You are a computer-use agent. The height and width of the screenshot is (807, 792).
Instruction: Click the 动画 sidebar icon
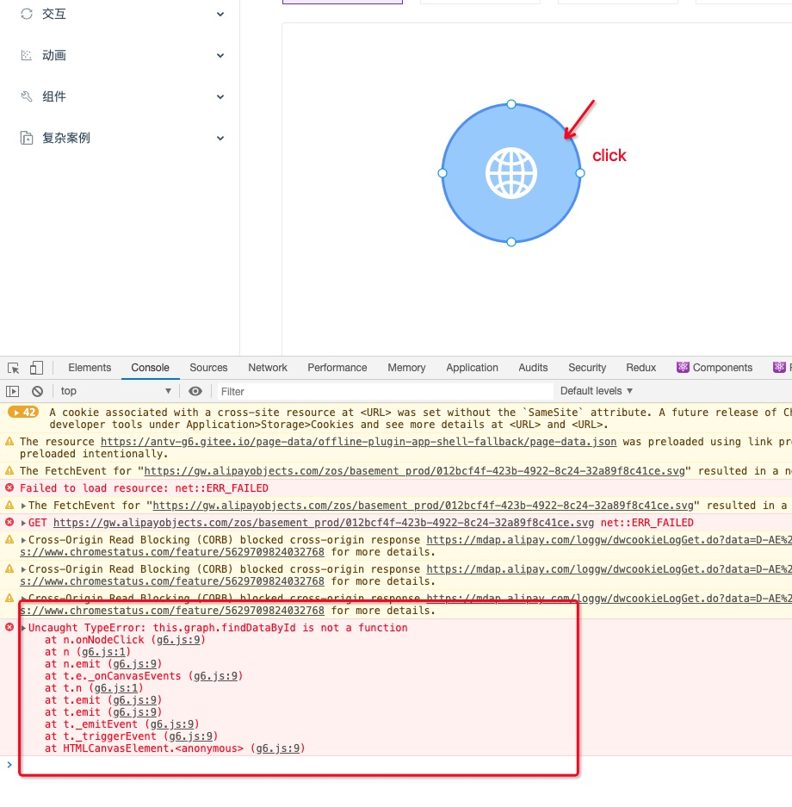coord(26,55)
